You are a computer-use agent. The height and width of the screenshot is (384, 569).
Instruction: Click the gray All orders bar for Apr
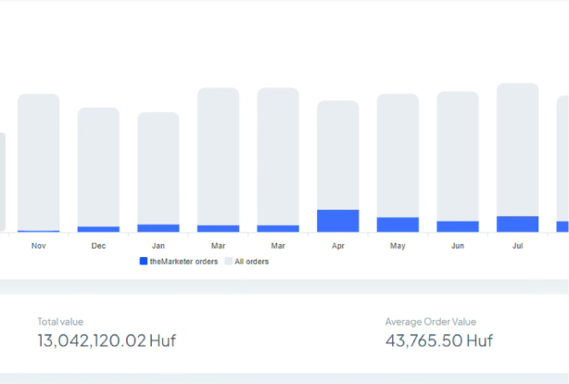(x=337, y=153)
